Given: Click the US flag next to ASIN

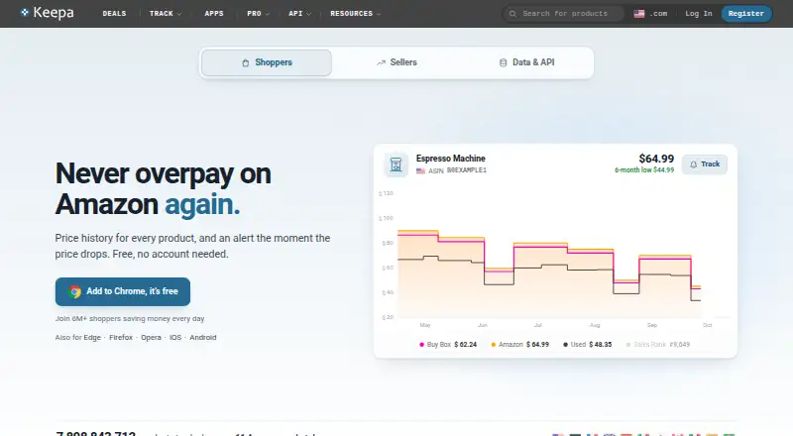Looking at the screenshot, I should tap(420, 171).
